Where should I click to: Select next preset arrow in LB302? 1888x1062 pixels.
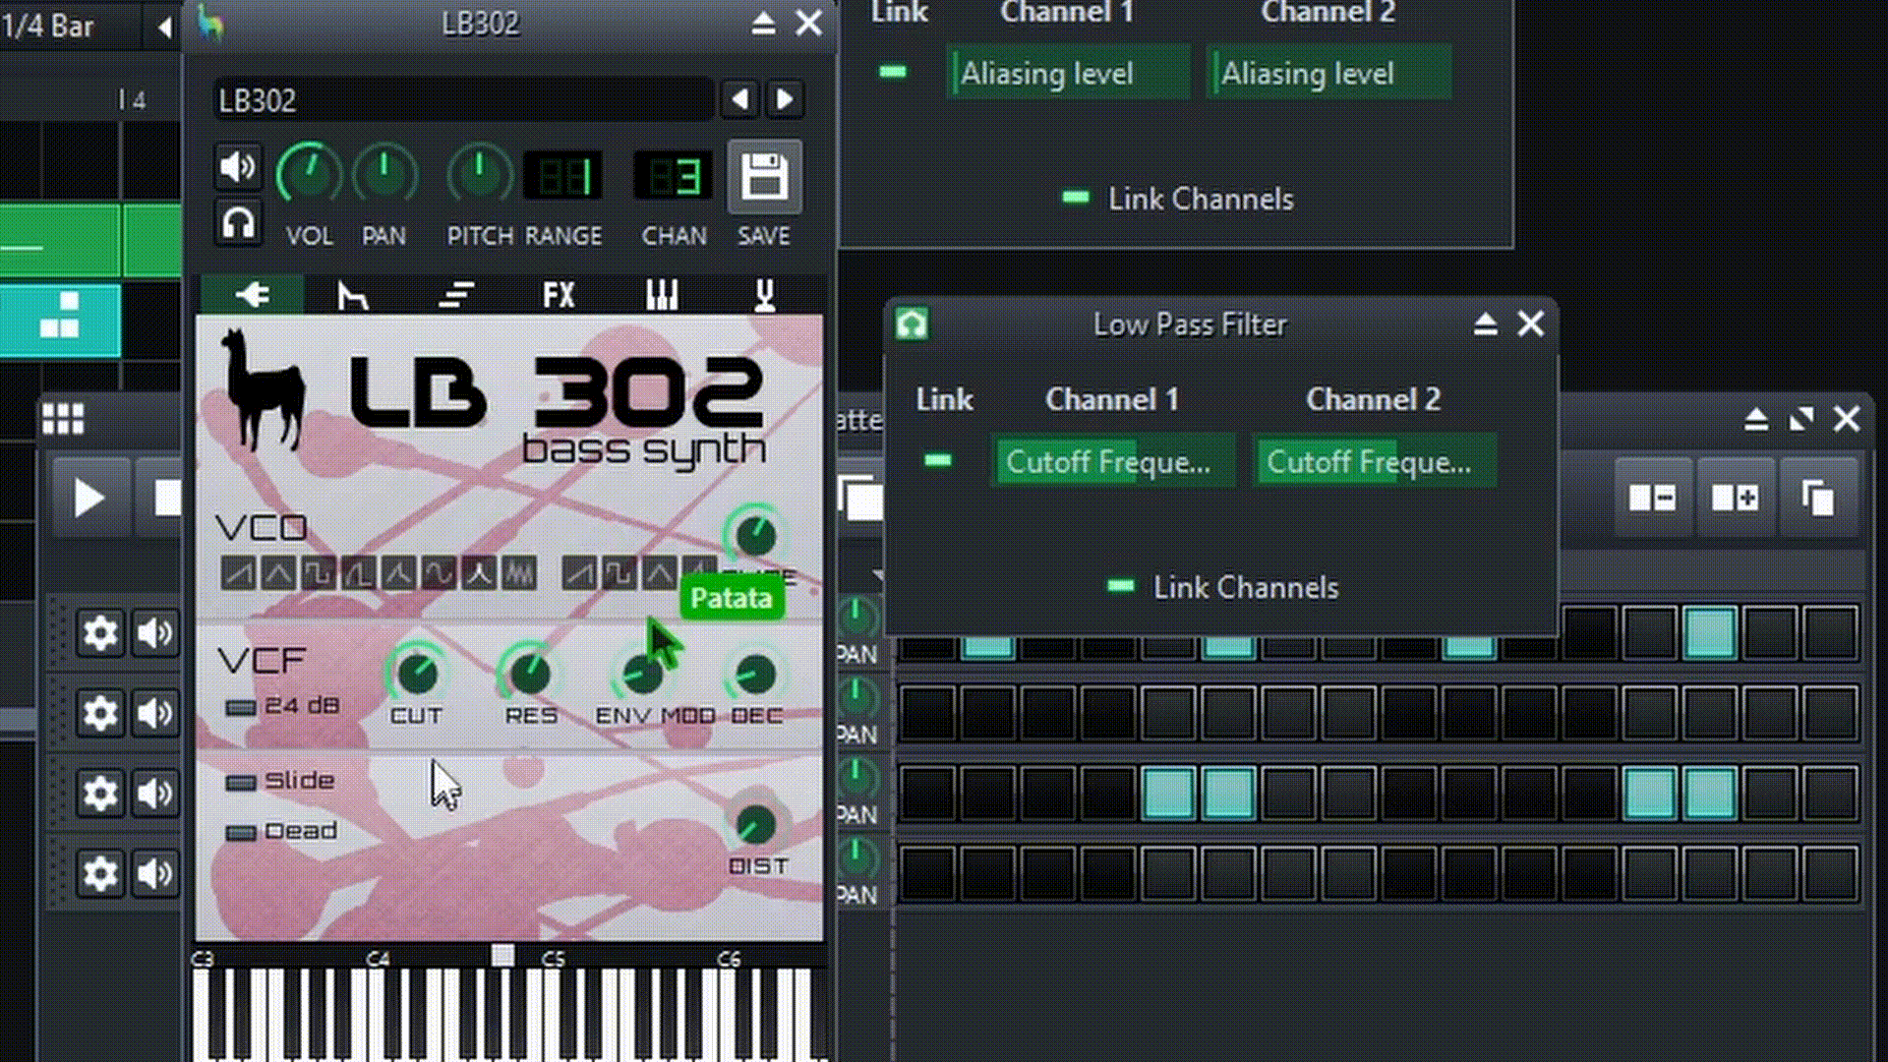(785, 99)
